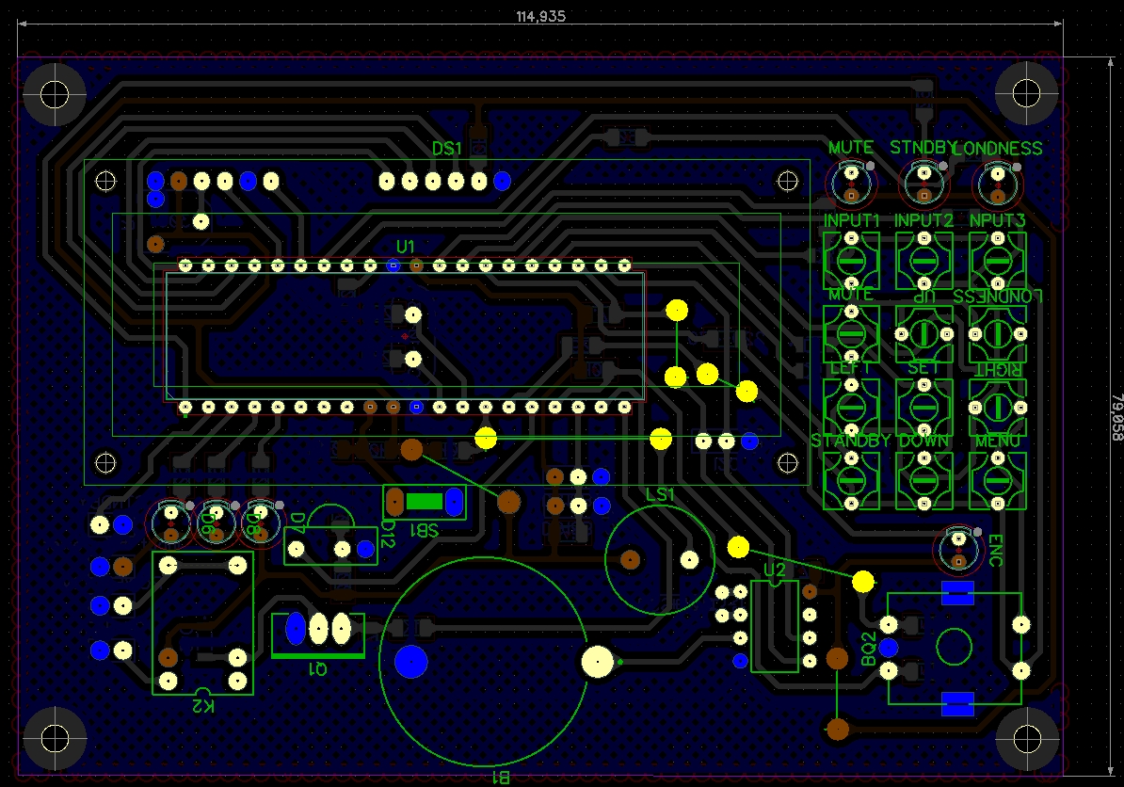Click the top-left board mounting hole

pyautogui.click(x=55, y=94)
